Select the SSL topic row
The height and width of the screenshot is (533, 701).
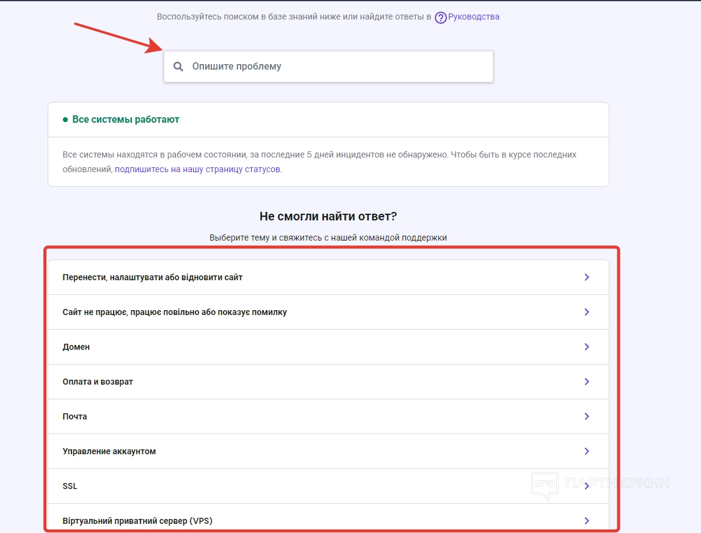pos(70,486)
